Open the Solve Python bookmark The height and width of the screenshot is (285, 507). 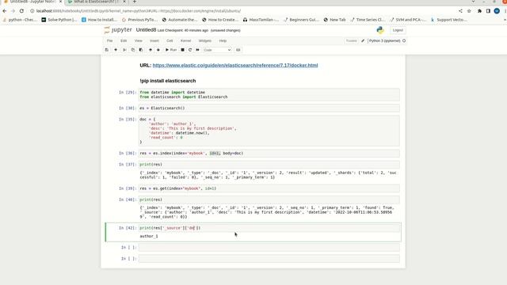pyautogui.click(x=59, y=20)
